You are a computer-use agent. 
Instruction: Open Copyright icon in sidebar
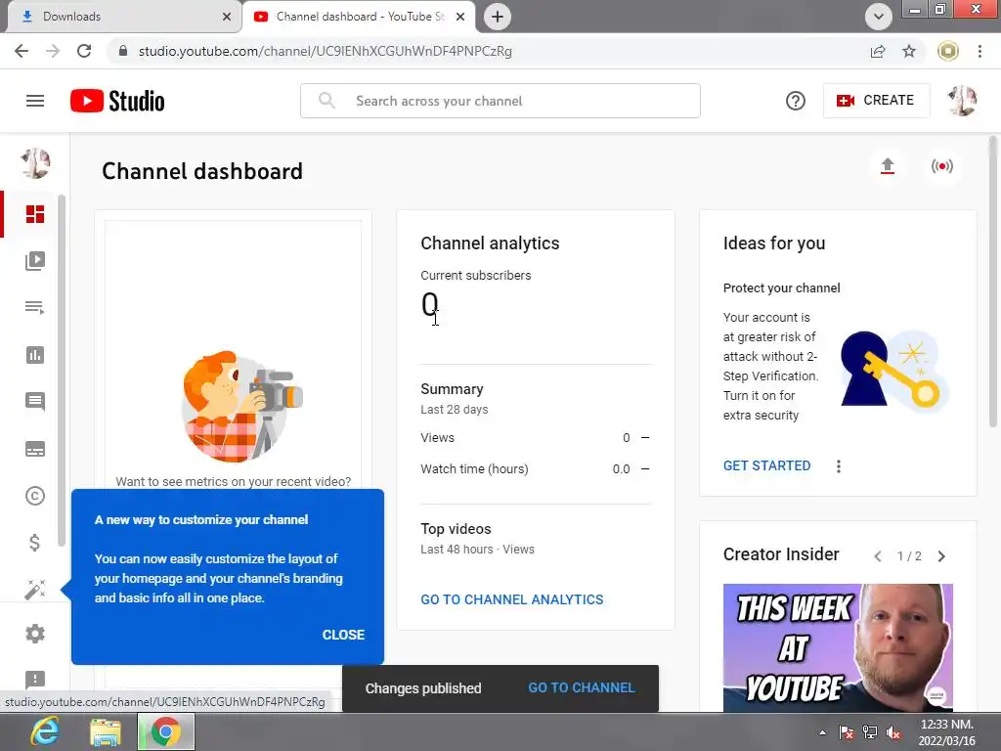[35, 496]
